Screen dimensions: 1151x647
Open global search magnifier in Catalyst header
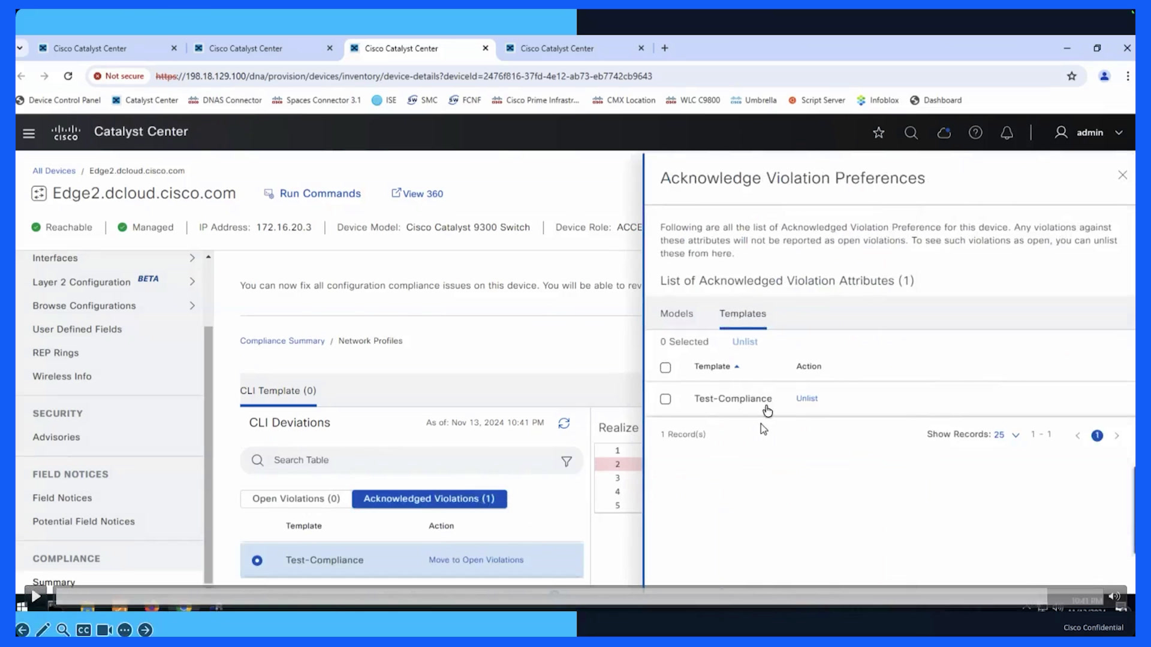click(911, 132)
